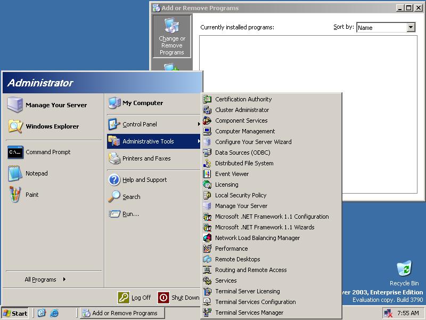Launch Component Services icon
This screenshot has width=426, height=320.
coord(207,121)
